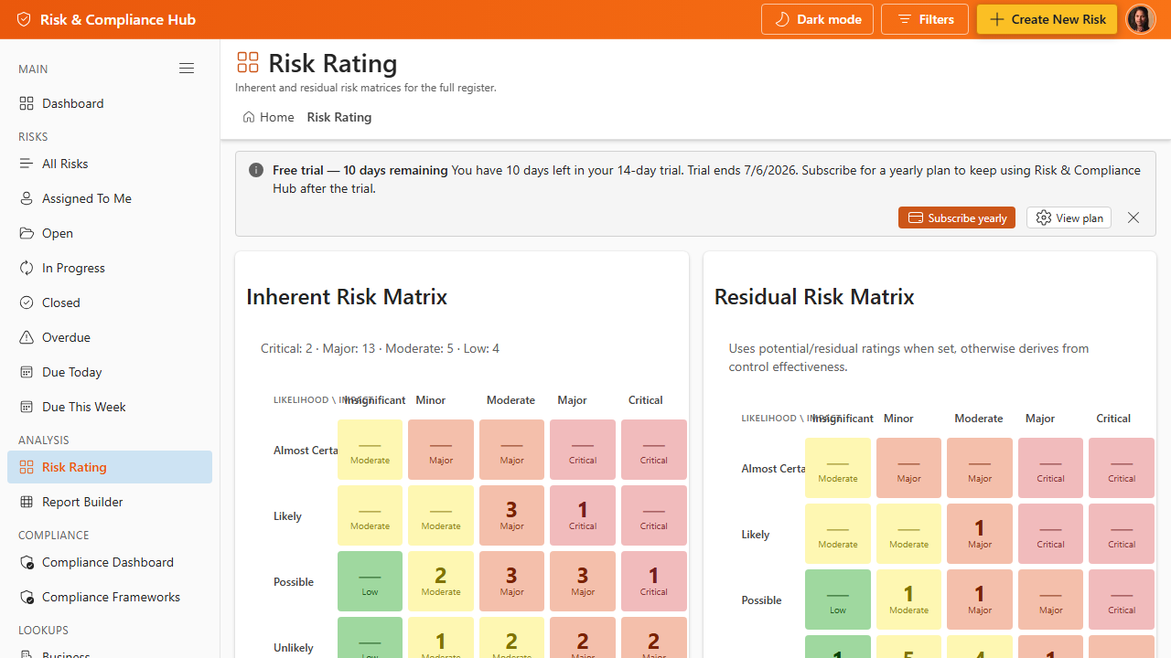Viewport: 1171px width, 658px height.
Task: Select inherent Likely/Moderate cell showing 3
Action: pos(512,515)
